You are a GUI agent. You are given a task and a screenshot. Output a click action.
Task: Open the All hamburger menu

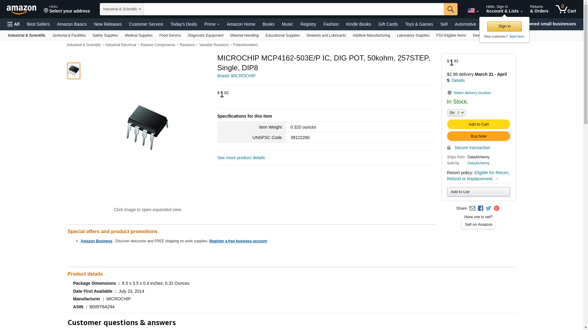tap(13, 24)
